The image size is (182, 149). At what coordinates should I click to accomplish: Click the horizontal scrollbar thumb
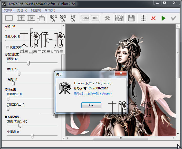point(121,138)
